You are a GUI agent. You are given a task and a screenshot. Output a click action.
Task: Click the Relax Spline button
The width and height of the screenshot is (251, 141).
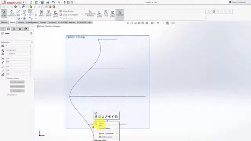click(17, 91)
